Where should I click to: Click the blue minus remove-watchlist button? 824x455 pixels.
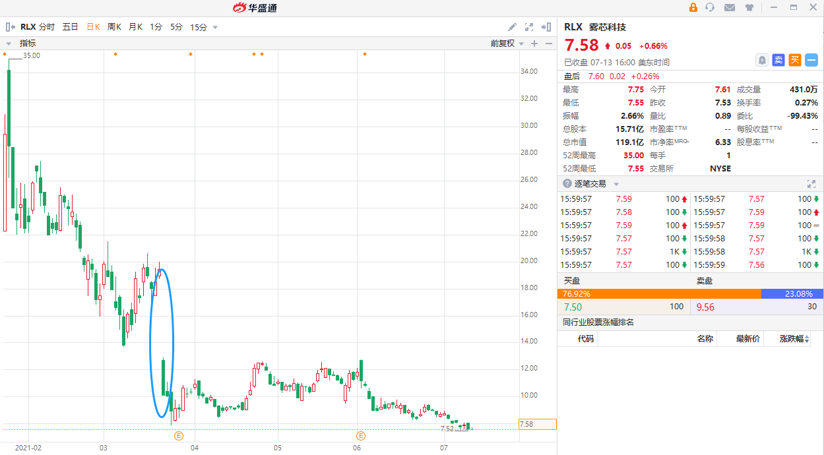(x=811, y=60)
